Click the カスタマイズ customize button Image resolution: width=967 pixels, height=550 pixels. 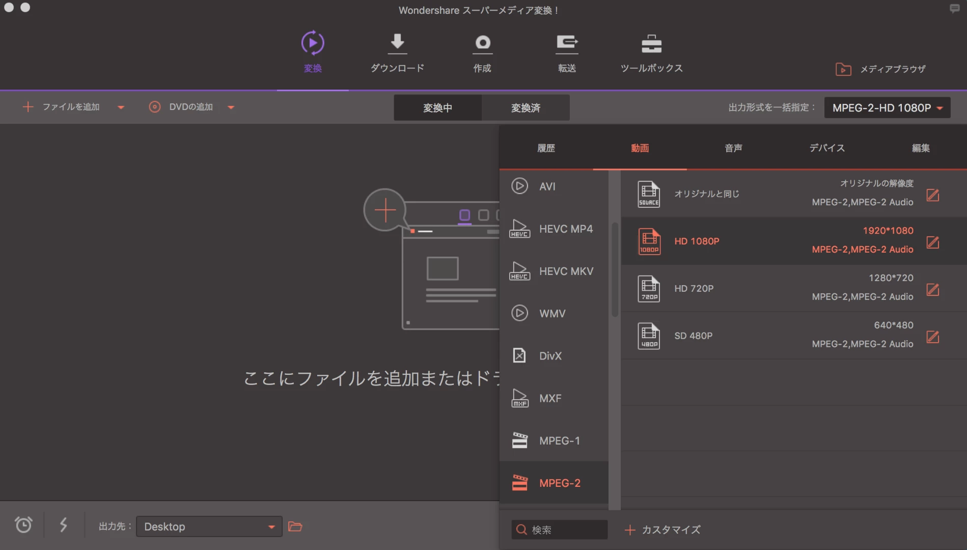pyautogui.click(x=662, y=530)
